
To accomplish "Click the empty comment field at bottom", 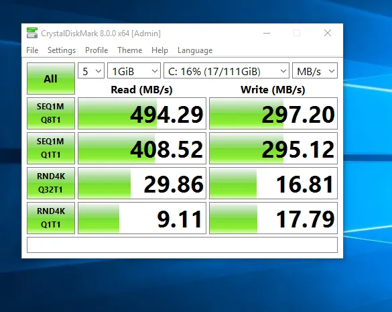I will (182, 245).
